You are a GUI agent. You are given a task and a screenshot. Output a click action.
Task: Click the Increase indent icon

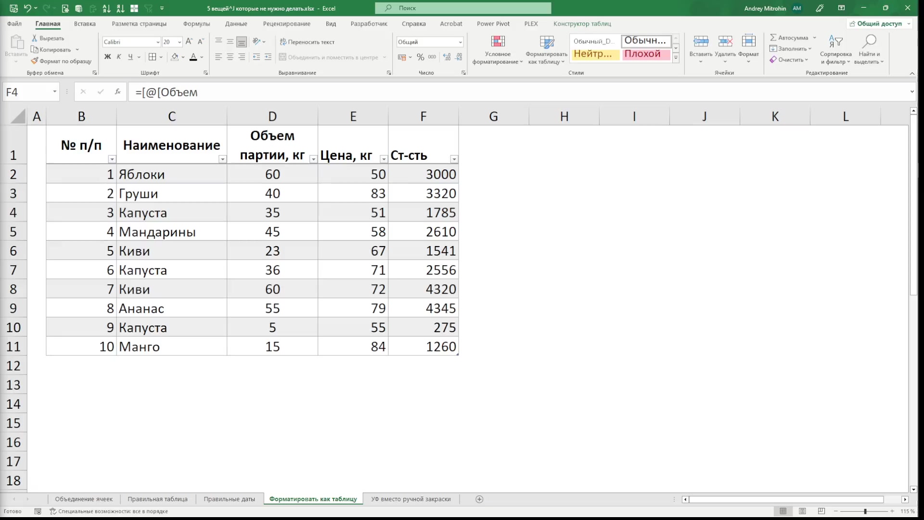[268, 57]
